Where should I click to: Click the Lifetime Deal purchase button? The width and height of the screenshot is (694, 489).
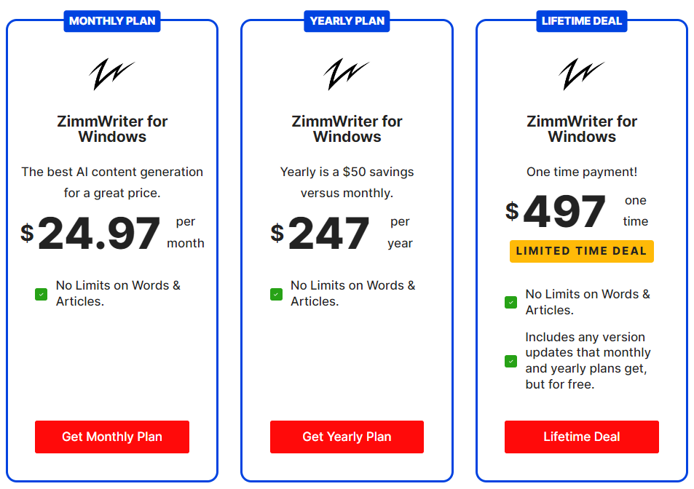click(581, 437)
